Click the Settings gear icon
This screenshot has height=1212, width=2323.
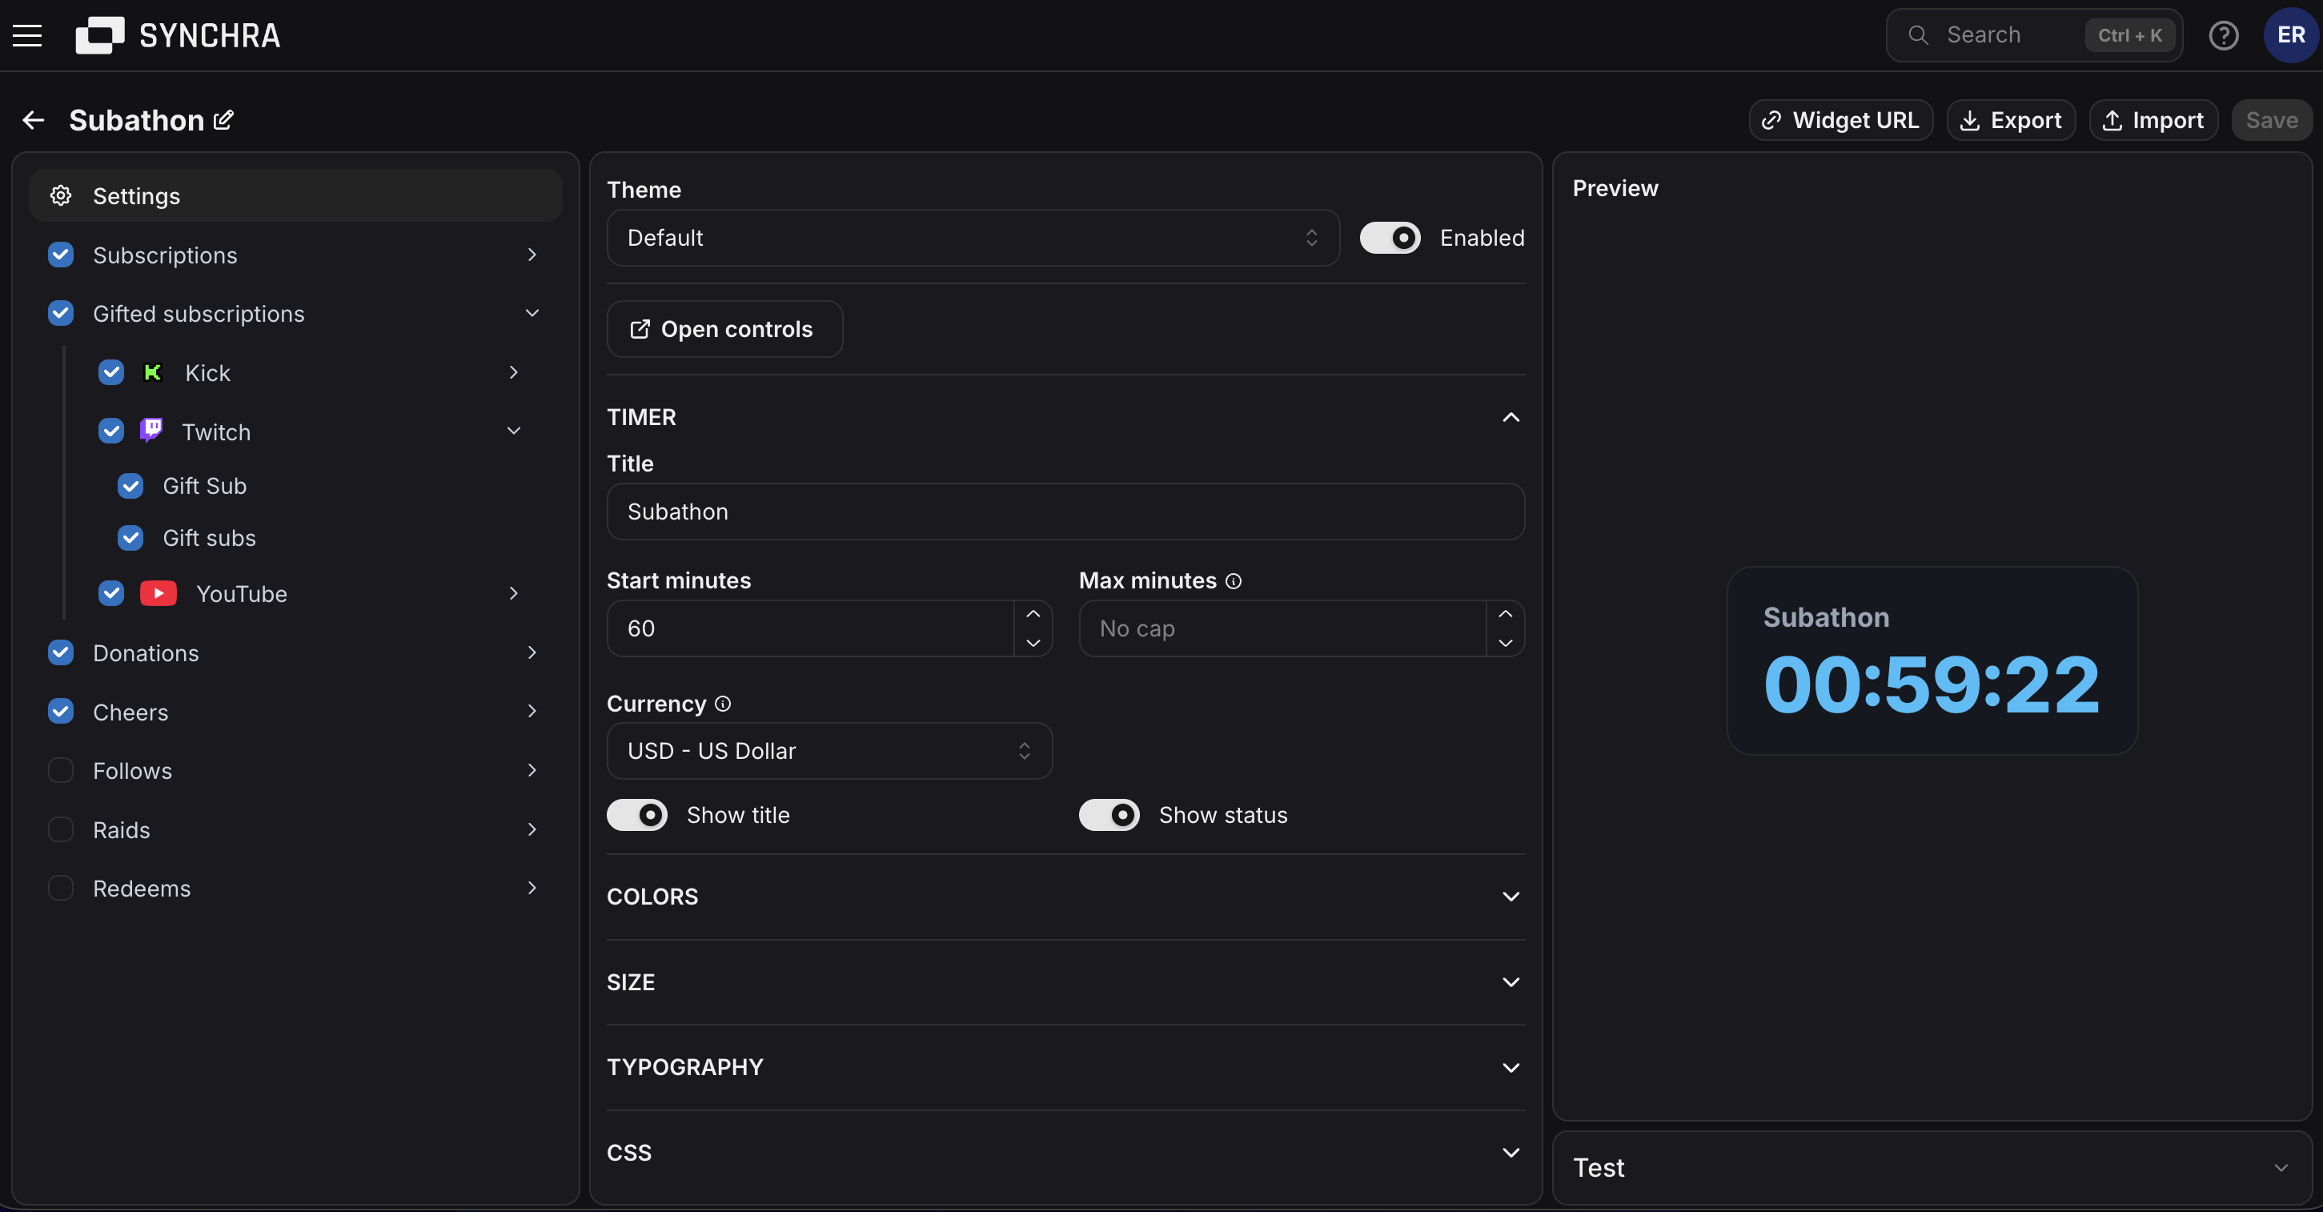(x=60, y=195)
